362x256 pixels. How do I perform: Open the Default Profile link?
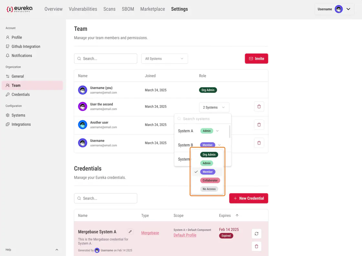tap(185, 235)
